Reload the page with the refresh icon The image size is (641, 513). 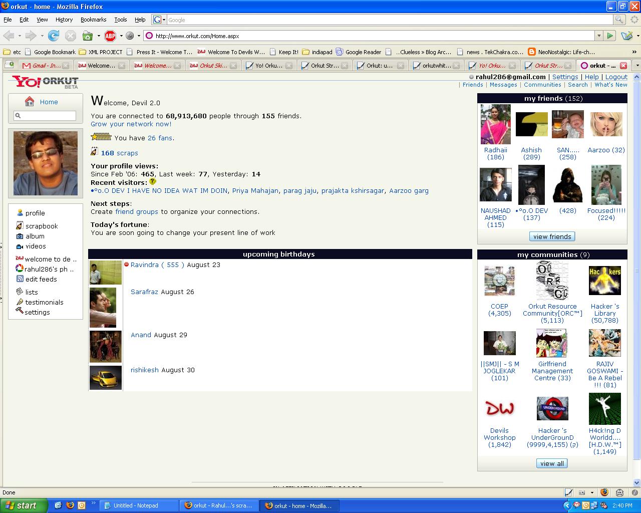(54, 36)
